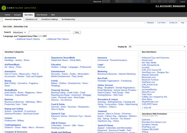The image size is (187, 133).
Task: Open the Education category
Action: click(56, 64)
